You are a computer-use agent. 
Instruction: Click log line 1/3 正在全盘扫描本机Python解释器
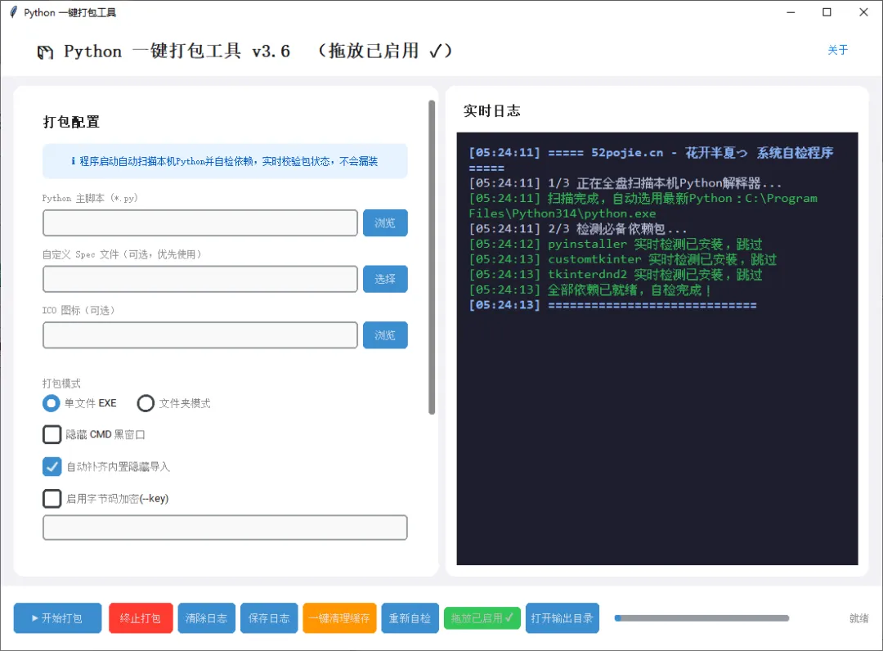pyautogui.click(x=625, y=183)
